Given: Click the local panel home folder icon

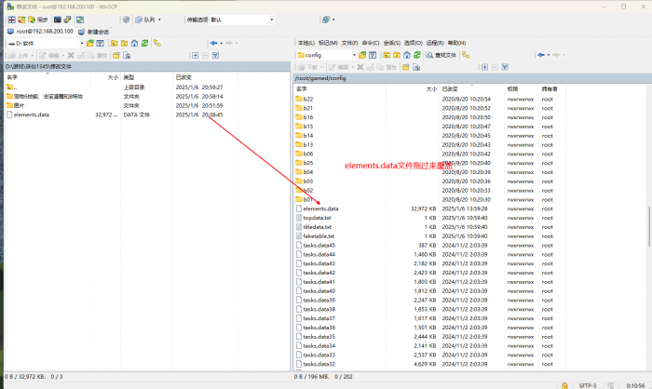Looking at the screenshot, I should tap(135, 43).
